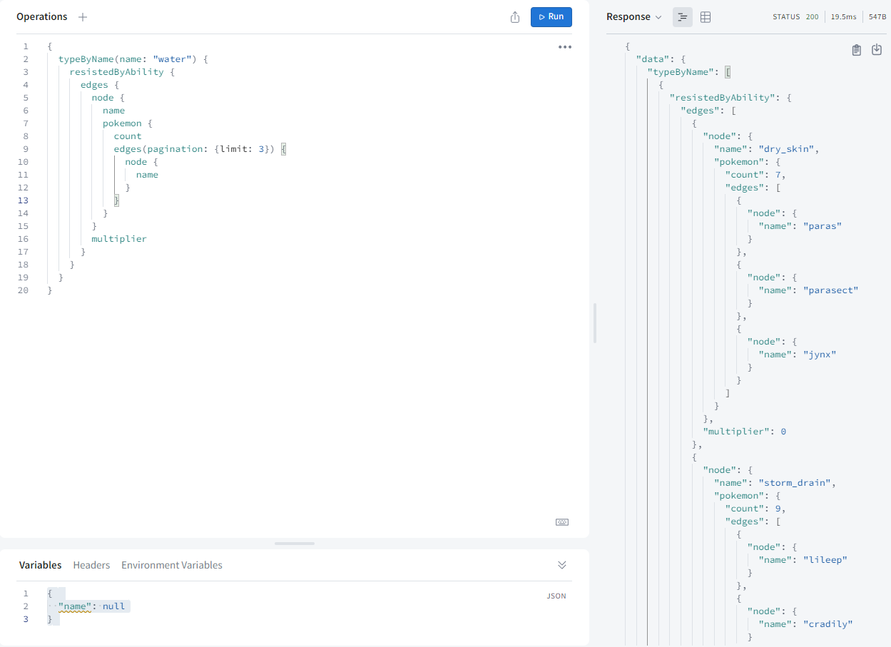Click the horizontal divider above Variables panel
Image resolution: width=891 pixels, height=647 pixels.
point(295,544)
